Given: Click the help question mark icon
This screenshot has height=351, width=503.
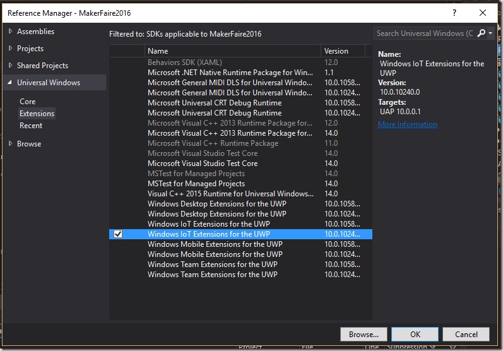Looking at the screenshot, I should (x=454, y=13).
